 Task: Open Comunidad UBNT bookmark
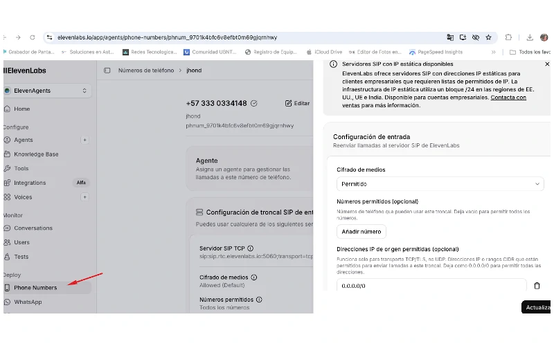tap(210, 53)
